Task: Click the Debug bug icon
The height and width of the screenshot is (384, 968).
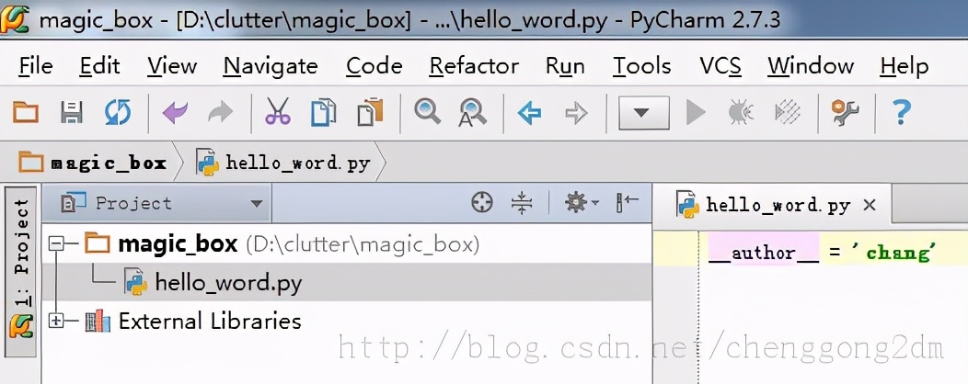Action: pyautogui.click(x=740, y=113)
